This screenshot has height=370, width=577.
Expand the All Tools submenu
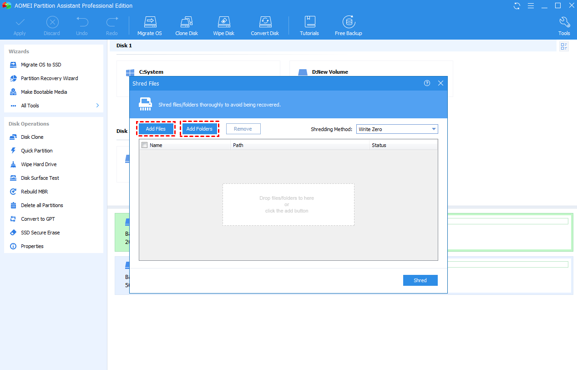[54, 106]
